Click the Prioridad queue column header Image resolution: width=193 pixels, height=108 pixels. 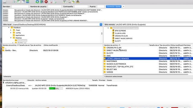[x=102, y=80]
